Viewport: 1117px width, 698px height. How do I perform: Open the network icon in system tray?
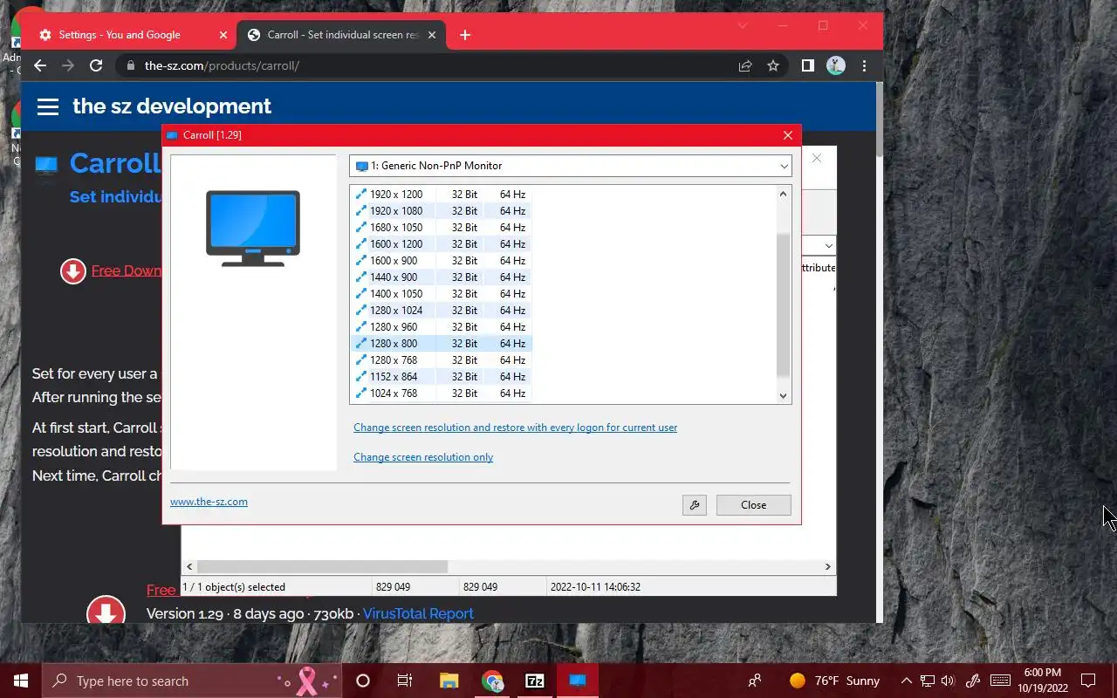928,681
